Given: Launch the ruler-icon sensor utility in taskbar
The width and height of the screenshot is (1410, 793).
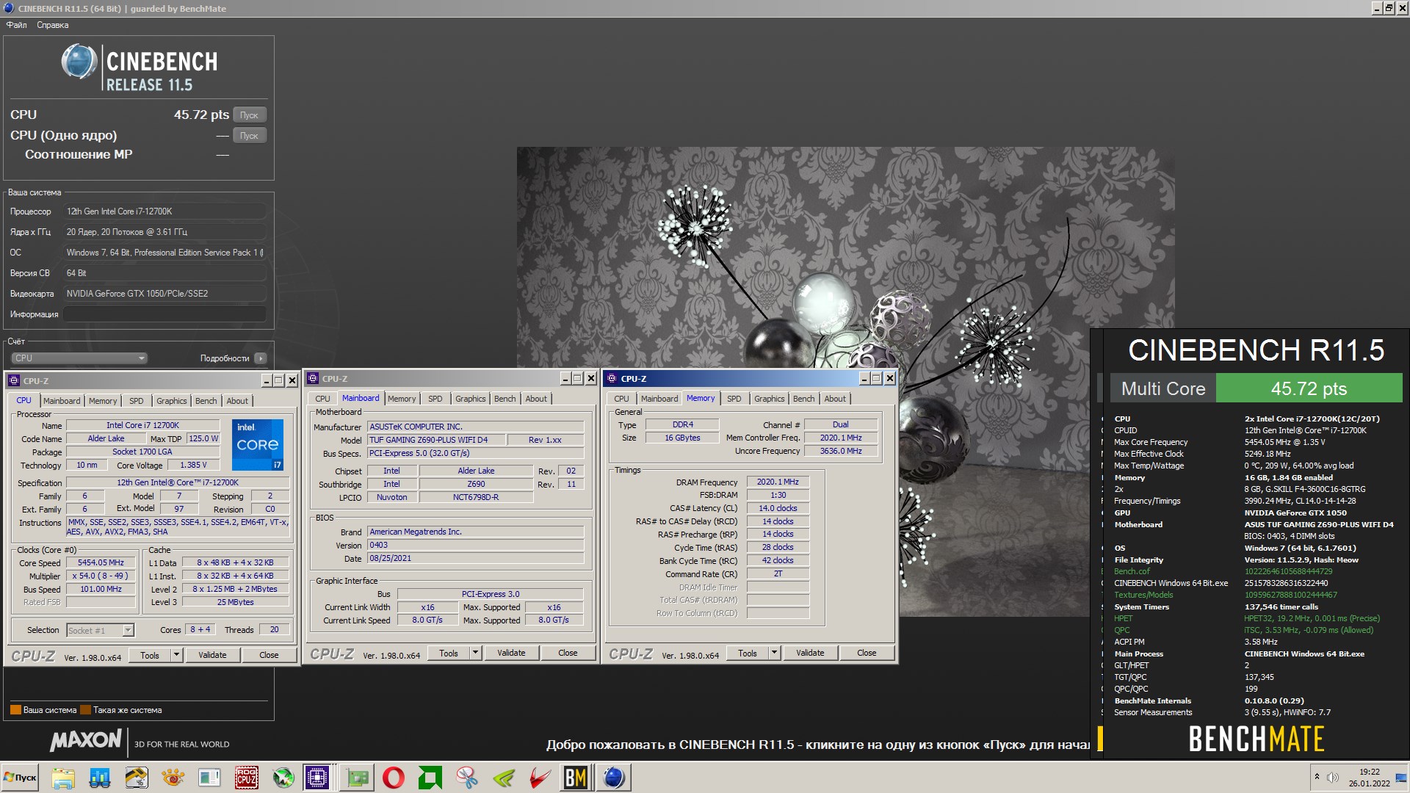Looking at the screenshot, I should (137, 778).
